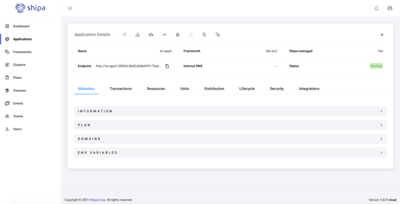Expand the INFORMATION section
Viewport: 401px width, 204px height.
tap(230, 111)
